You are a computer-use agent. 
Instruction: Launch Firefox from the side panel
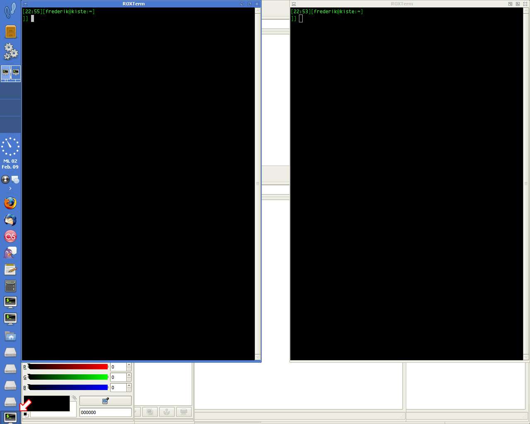coord(10,203)
